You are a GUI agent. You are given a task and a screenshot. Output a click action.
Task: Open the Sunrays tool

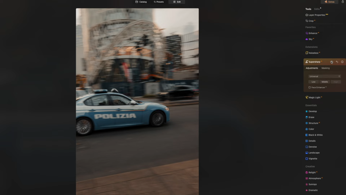click(311, 184)
